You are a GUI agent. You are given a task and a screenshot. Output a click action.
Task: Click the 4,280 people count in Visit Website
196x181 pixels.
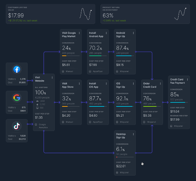pyautogui.click(x=42, y=98)
